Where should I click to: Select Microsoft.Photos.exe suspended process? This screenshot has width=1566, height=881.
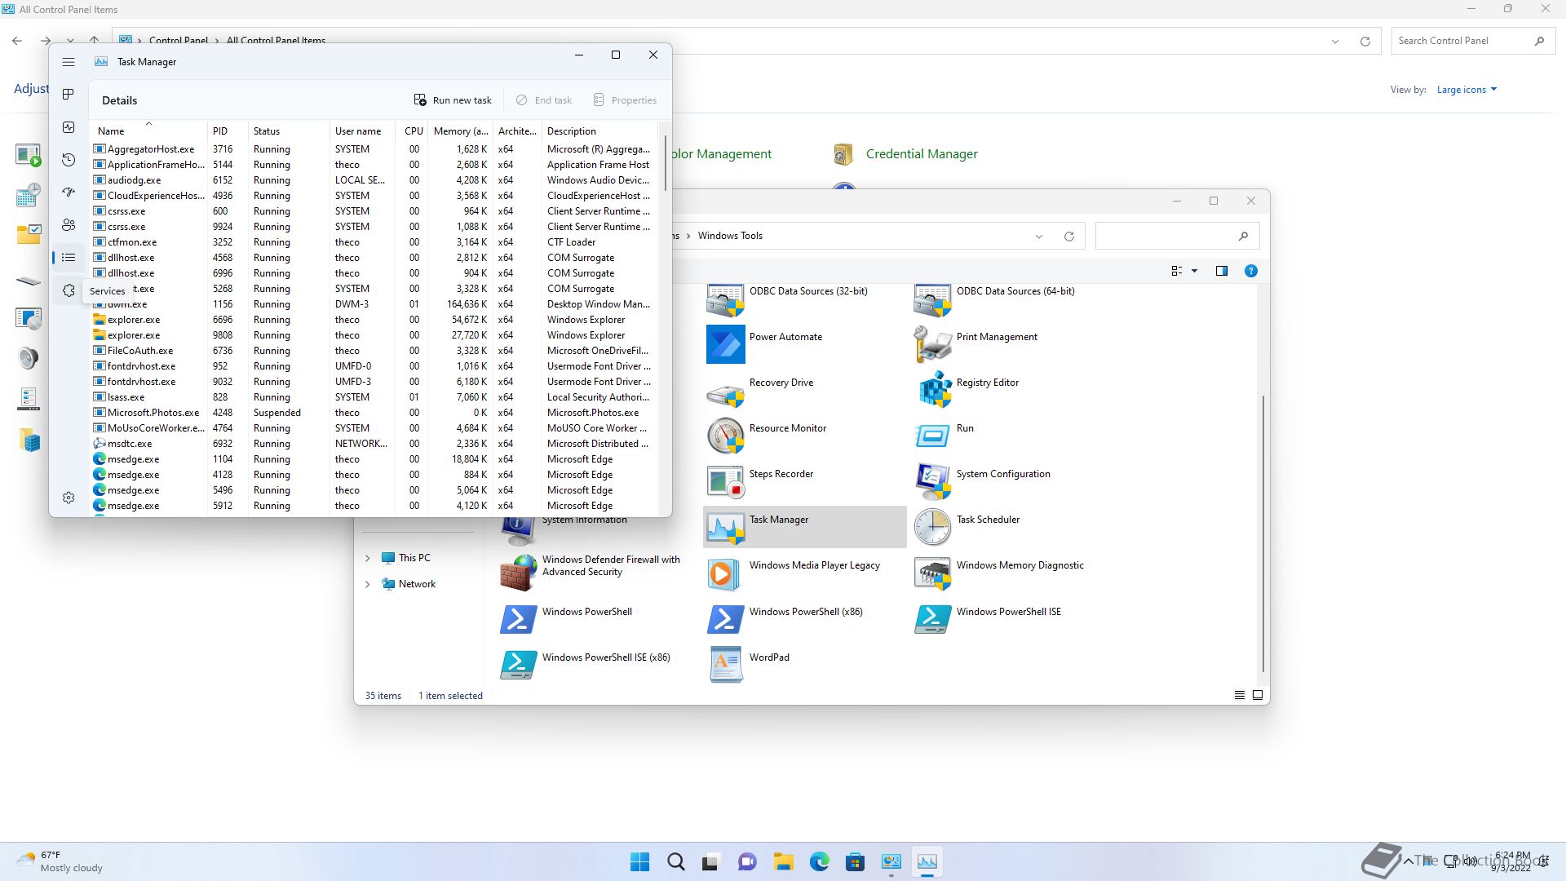(374, 413)
